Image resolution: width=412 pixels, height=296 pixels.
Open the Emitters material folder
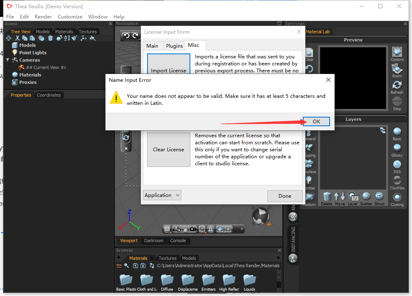208,282
